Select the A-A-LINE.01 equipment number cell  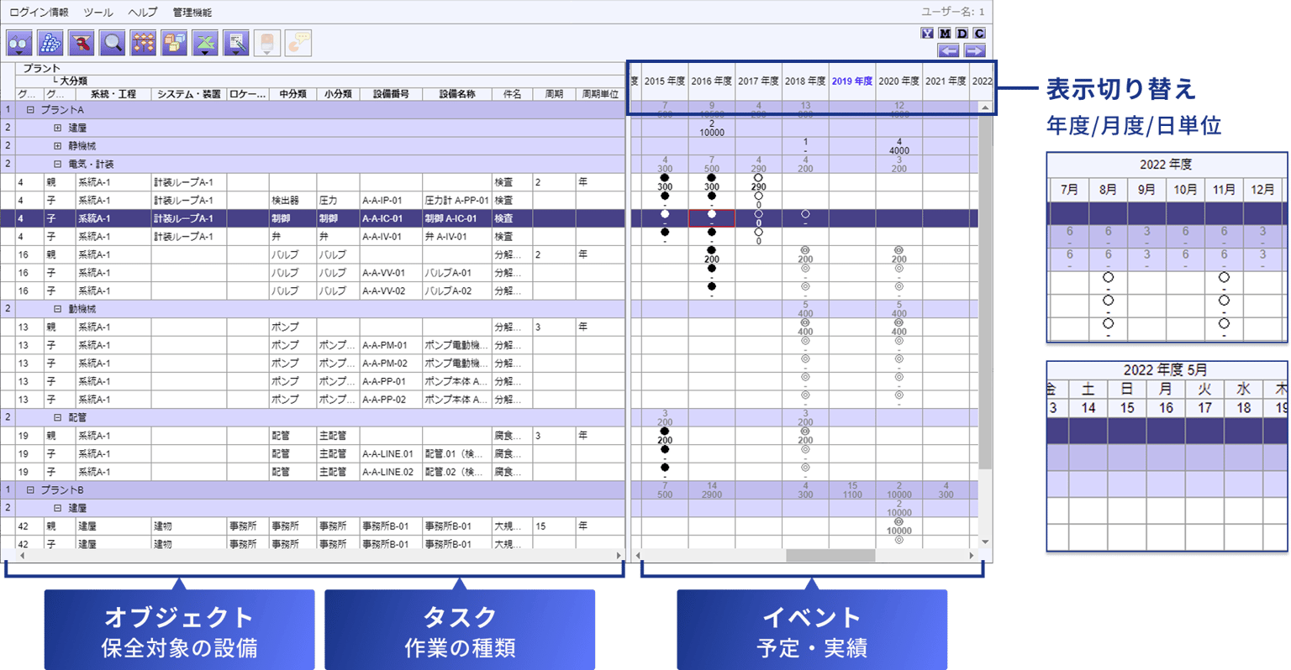(x=391, y=454)
